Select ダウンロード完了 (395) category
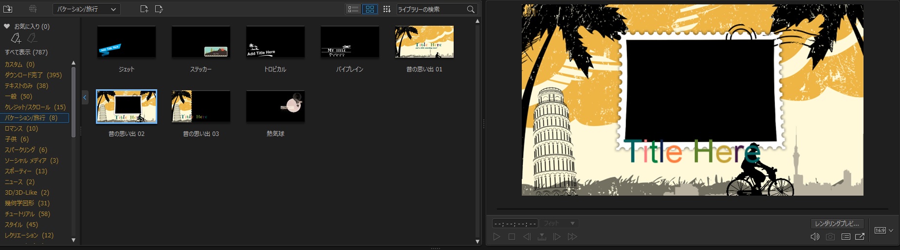This screenshot has height=250, width=900. tap(33, 75)
